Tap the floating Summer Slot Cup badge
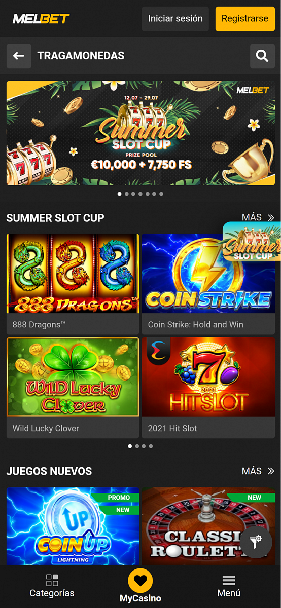Image resolution: width=281 pixels, height=608 pixels. [252, 241]
